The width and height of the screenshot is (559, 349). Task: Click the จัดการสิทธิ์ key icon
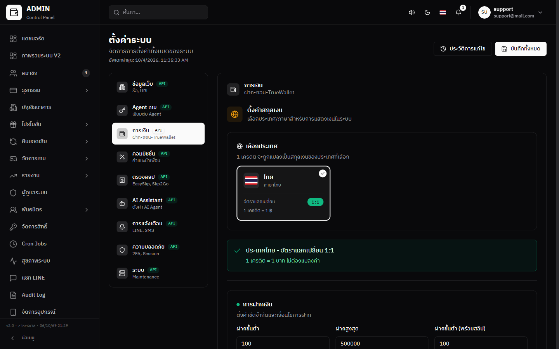pos(13,227)
